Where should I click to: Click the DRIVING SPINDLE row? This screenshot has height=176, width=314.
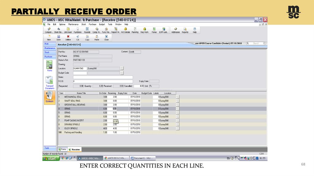[162, 124]
